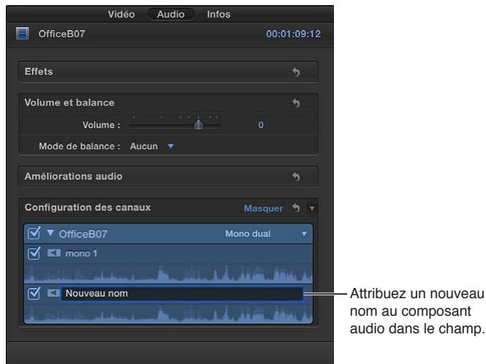Select the OfficeB07 name in the channels list

point(83,234)
